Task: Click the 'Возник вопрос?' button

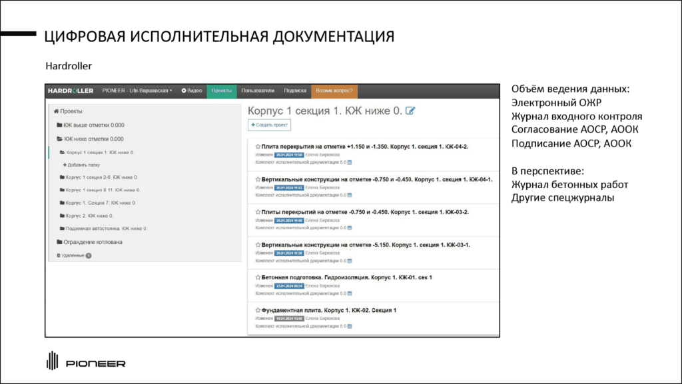Action: 335,90
